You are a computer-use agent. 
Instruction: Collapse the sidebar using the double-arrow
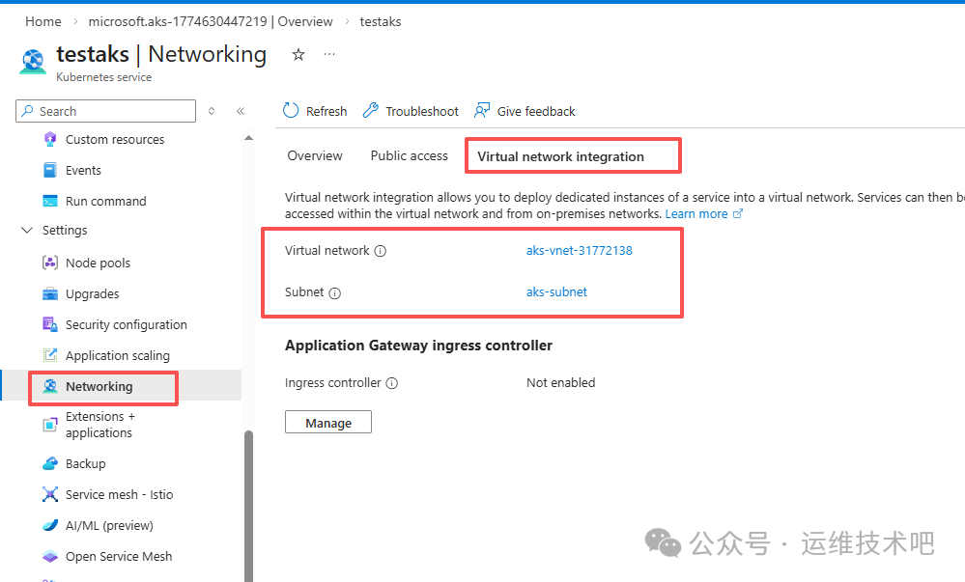pos(241,111)
